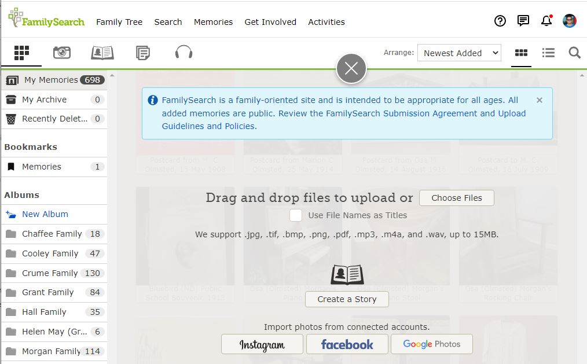Filter memories by stories book icon
This screenshot has width=587, height=364.
point(102,53)
